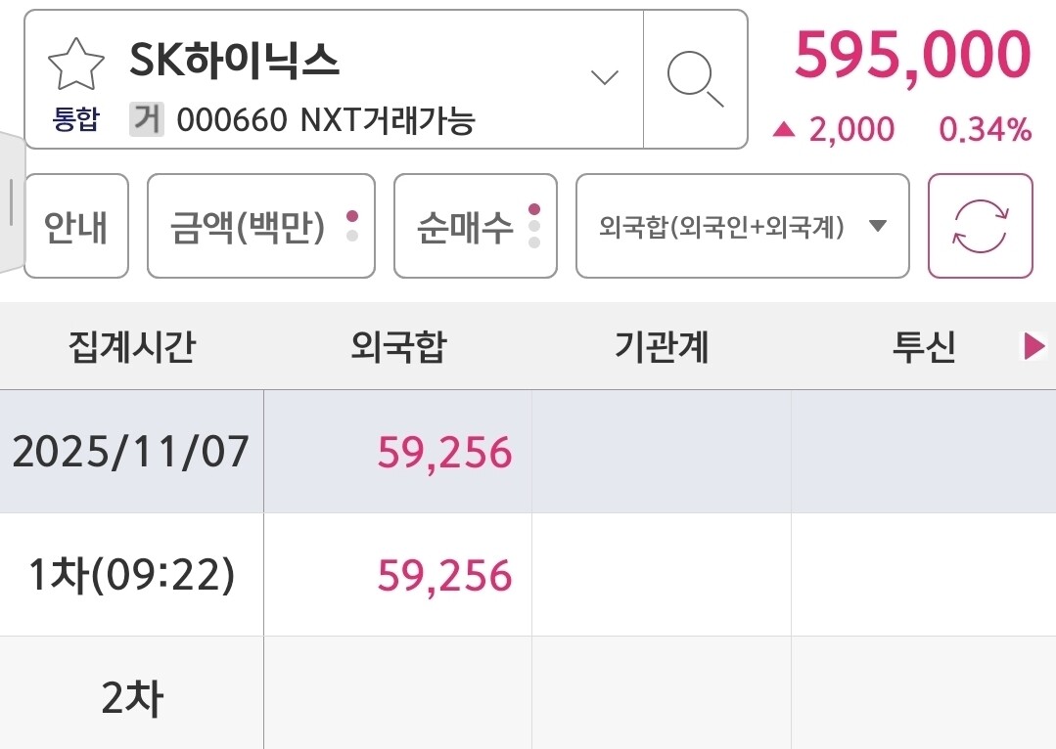The image size is (1056, 749).
Task: Select the 1차(09:22) row
Action: [131, 575]
